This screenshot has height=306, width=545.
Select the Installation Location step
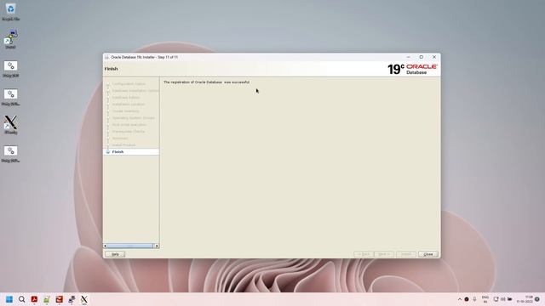tap(129, 105)
